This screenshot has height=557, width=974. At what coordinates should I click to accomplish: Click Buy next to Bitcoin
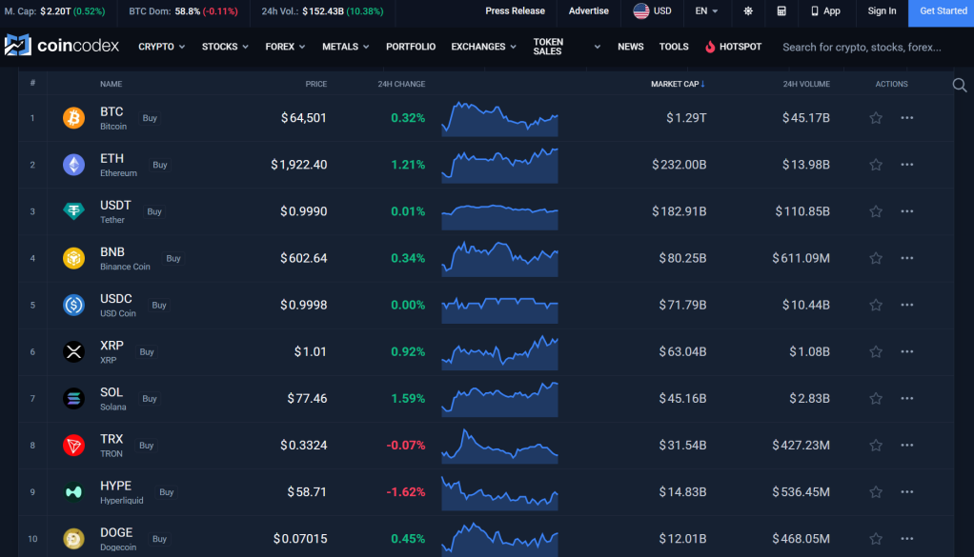pos(150,118)
